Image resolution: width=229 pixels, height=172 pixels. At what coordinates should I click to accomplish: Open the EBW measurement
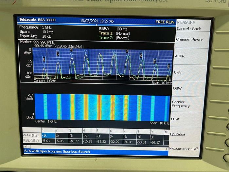[x=175, y=119]
